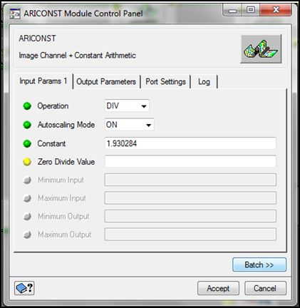The height and width of the screenshot is (308, 300).
Task: Click the ARICONST module image icon
Action: 261,48
